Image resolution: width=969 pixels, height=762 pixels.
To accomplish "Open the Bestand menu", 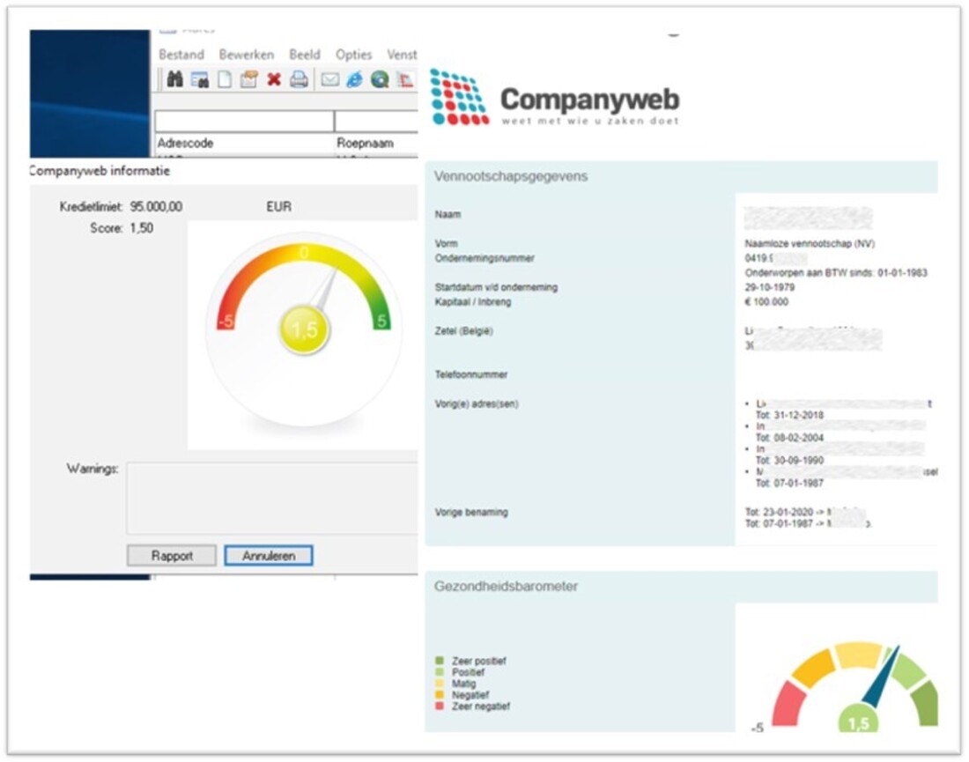I will point(181,55).
